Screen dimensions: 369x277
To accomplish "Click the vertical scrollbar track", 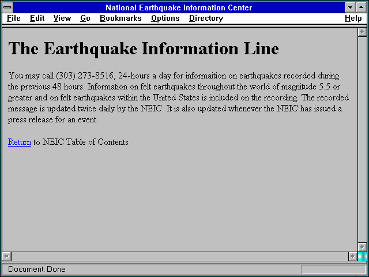I will 362,140.
